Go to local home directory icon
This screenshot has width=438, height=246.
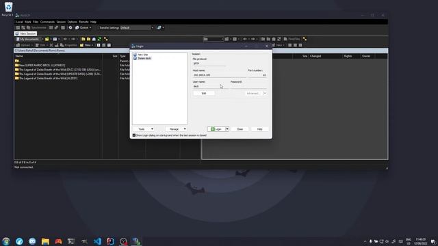coord(94,39)
